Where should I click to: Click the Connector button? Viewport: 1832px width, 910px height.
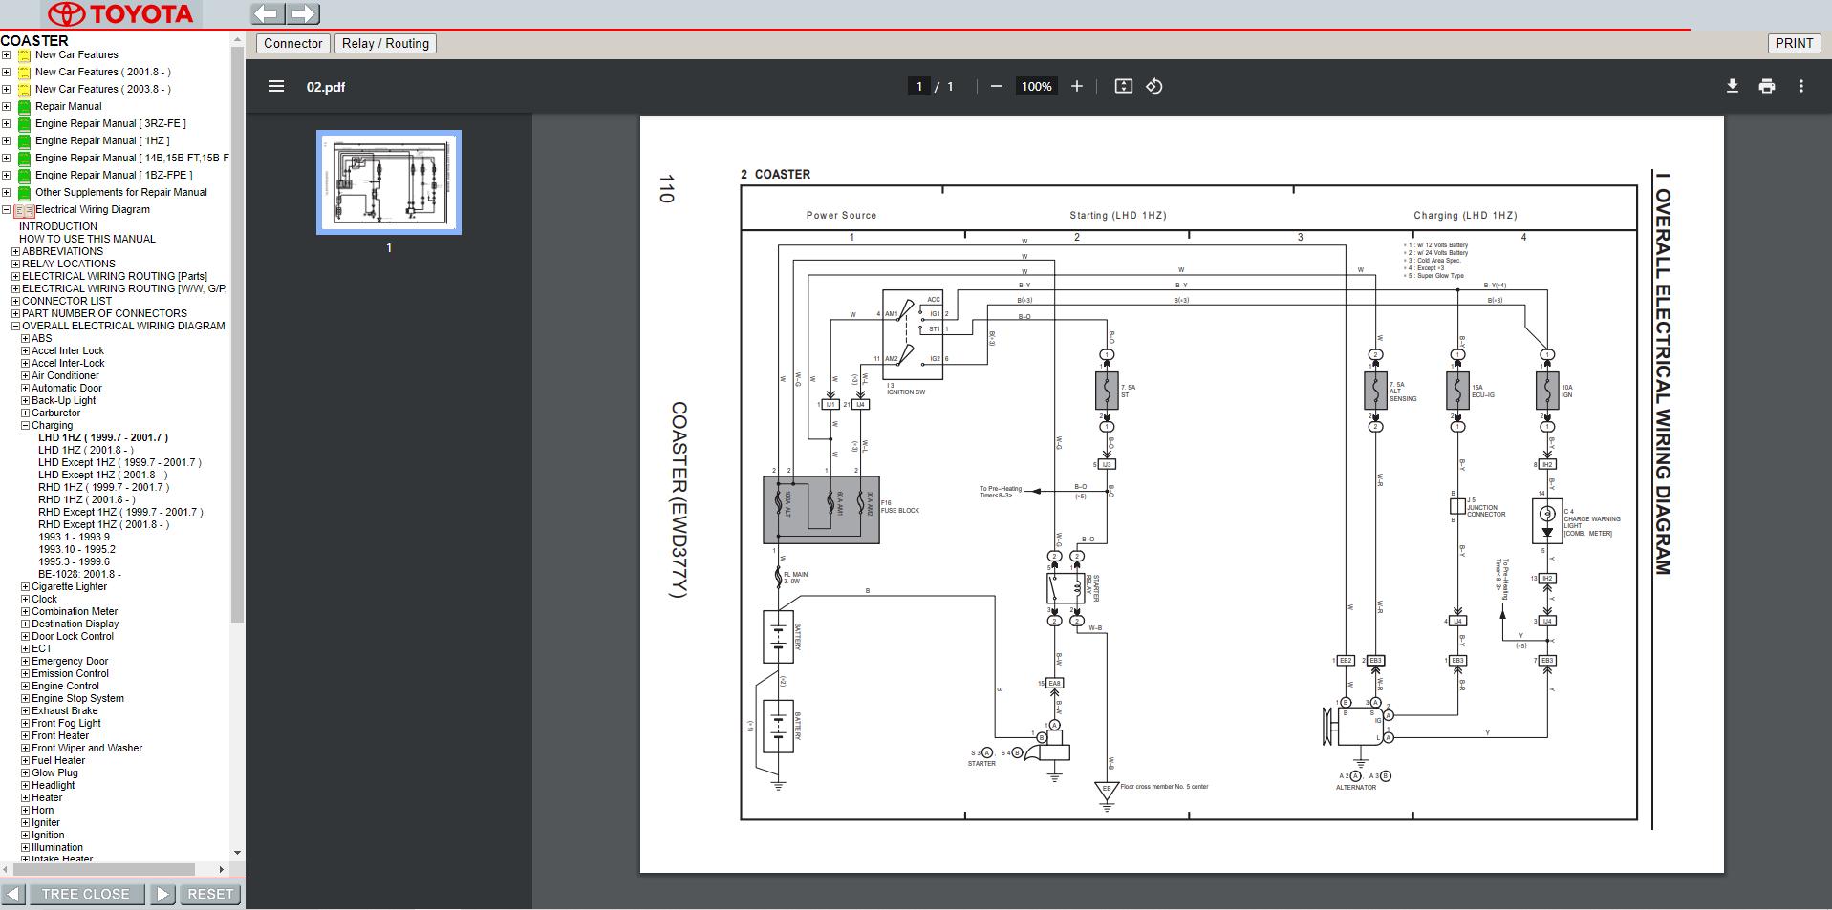[293, 44]
